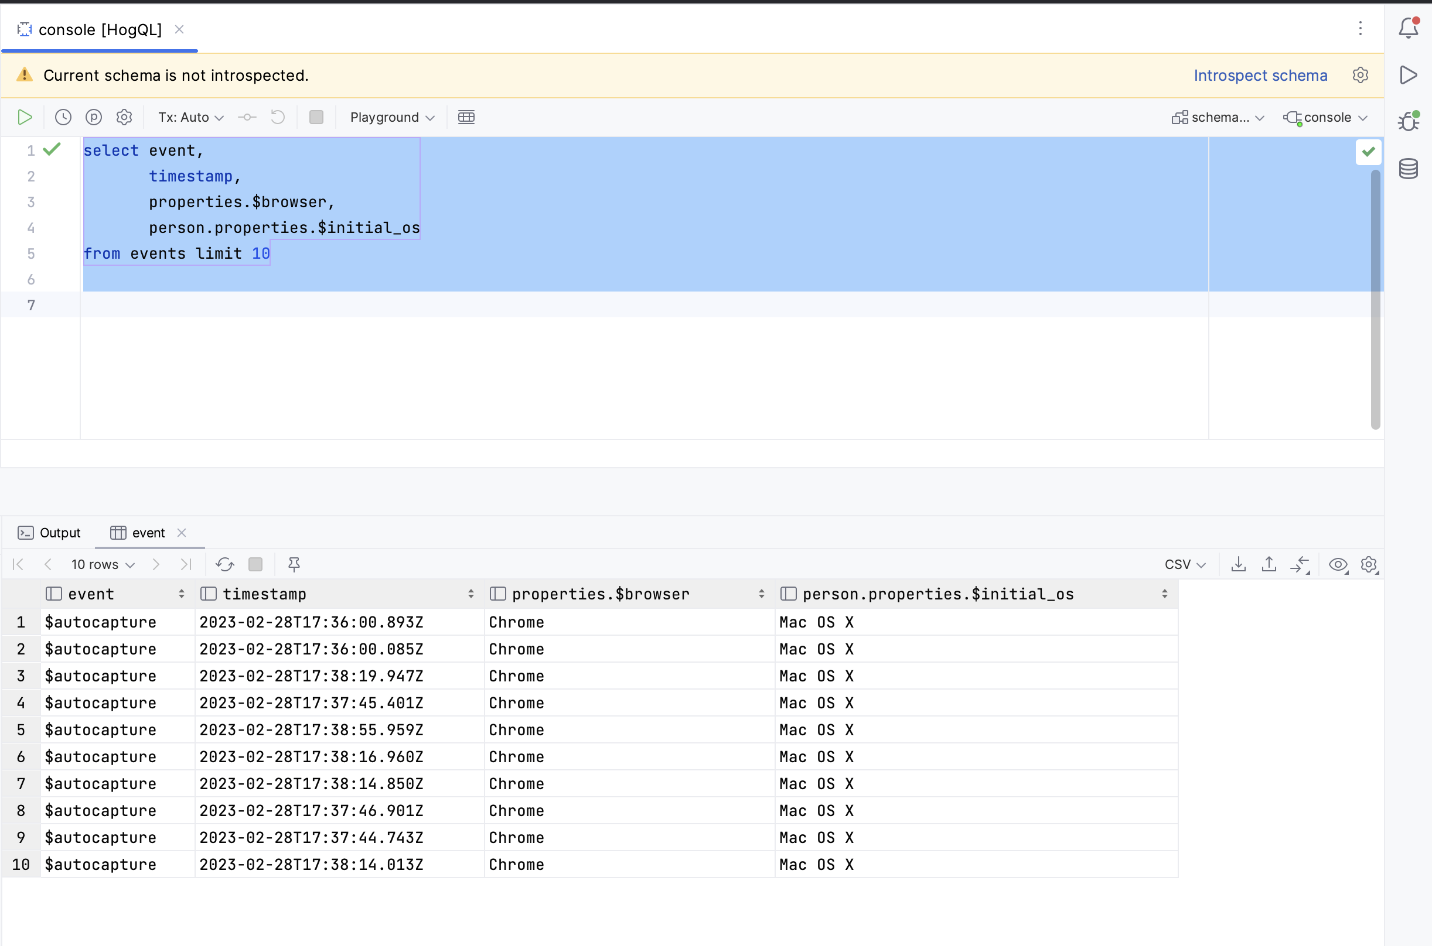Click the three-dot tab options menu
This screenshot has height=946, width=1432.
pyautogui.click(x=1360, y=28)
